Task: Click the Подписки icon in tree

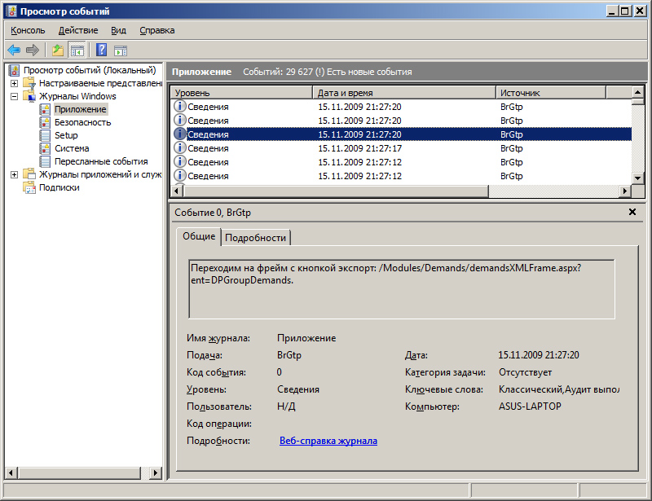Action: pyautogui.click(x=30, y=187)
